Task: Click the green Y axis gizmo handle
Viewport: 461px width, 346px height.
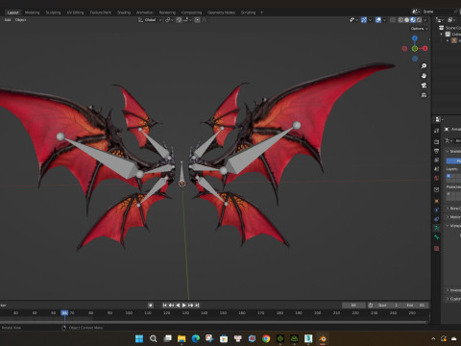Action: [x=415, y=48]
